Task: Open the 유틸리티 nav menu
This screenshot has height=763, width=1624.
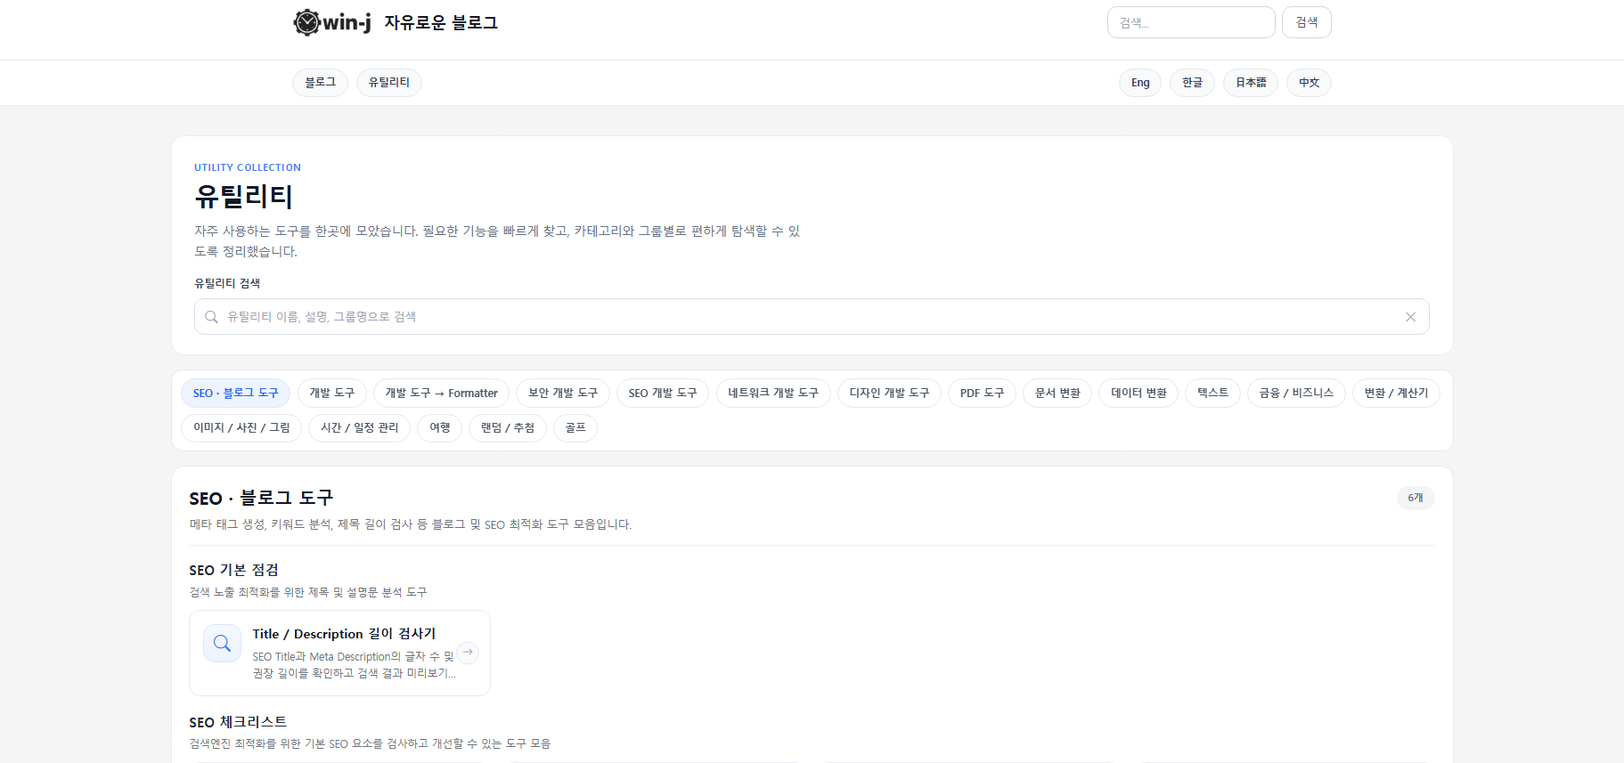Action: click(389, 83)
